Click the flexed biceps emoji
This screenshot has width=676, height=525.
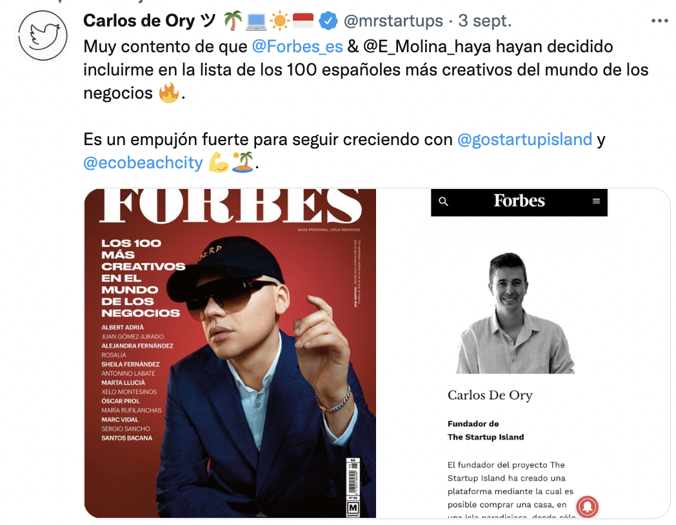click(219, 163)
